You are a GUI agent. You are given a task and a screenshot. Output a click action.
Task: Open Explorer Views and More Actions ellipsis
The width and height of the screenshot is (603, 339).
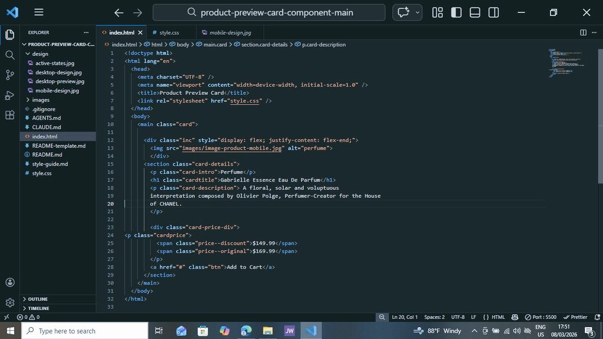click(86, 32)
